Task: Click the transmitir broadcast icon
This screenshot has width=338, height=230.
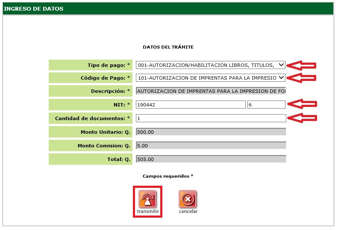Action: (147, 199)
